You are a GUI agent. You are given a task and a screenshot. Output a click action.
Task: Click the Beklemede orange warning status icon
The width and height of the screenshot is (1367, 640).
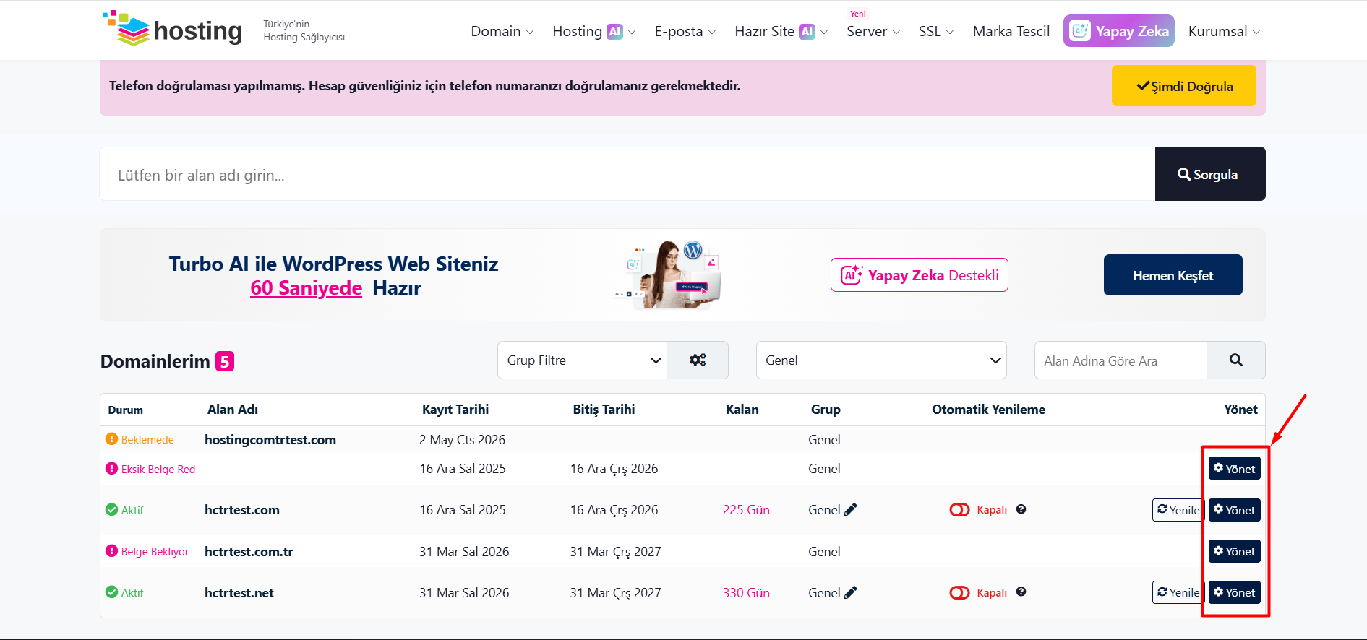pyautogui.click(x=111, y=438)
